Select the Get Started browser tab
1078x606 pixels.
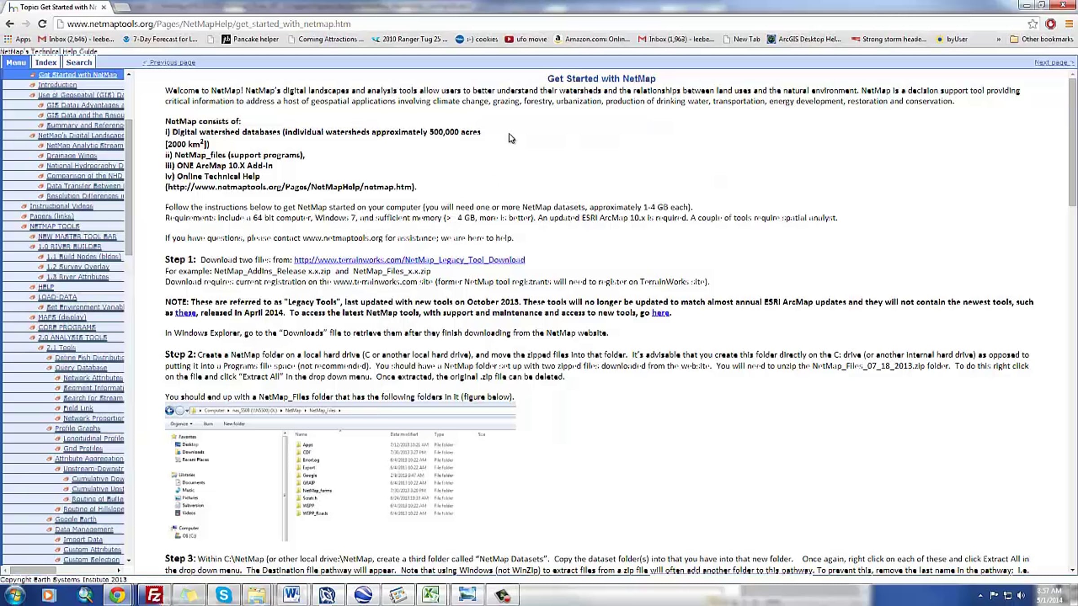tap(57, 7)
